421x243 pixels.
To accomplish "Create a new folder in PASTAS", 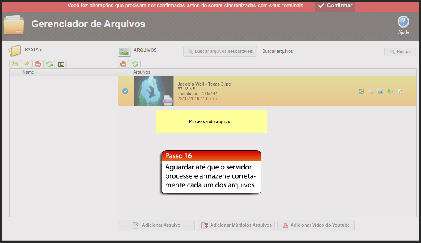I will 15,64.
